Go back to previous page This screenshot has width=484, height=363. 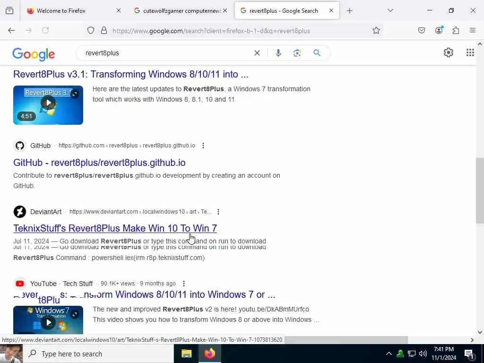[11, 30]
